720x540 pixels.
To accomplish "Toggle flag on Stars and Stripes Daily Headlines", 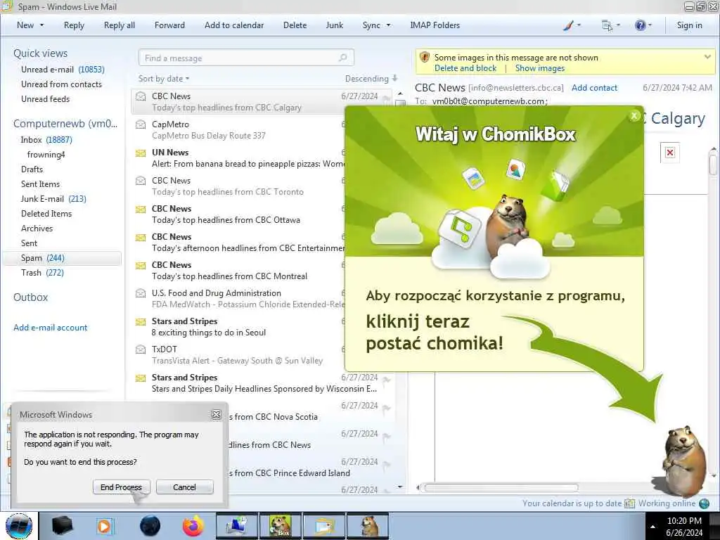I will coord(386,379).
